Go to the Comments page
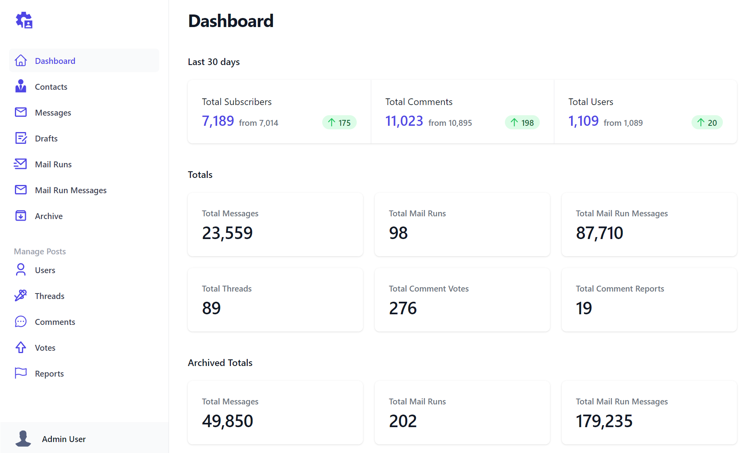This screenshot has width=755, height=453. [x=84, y=322]
